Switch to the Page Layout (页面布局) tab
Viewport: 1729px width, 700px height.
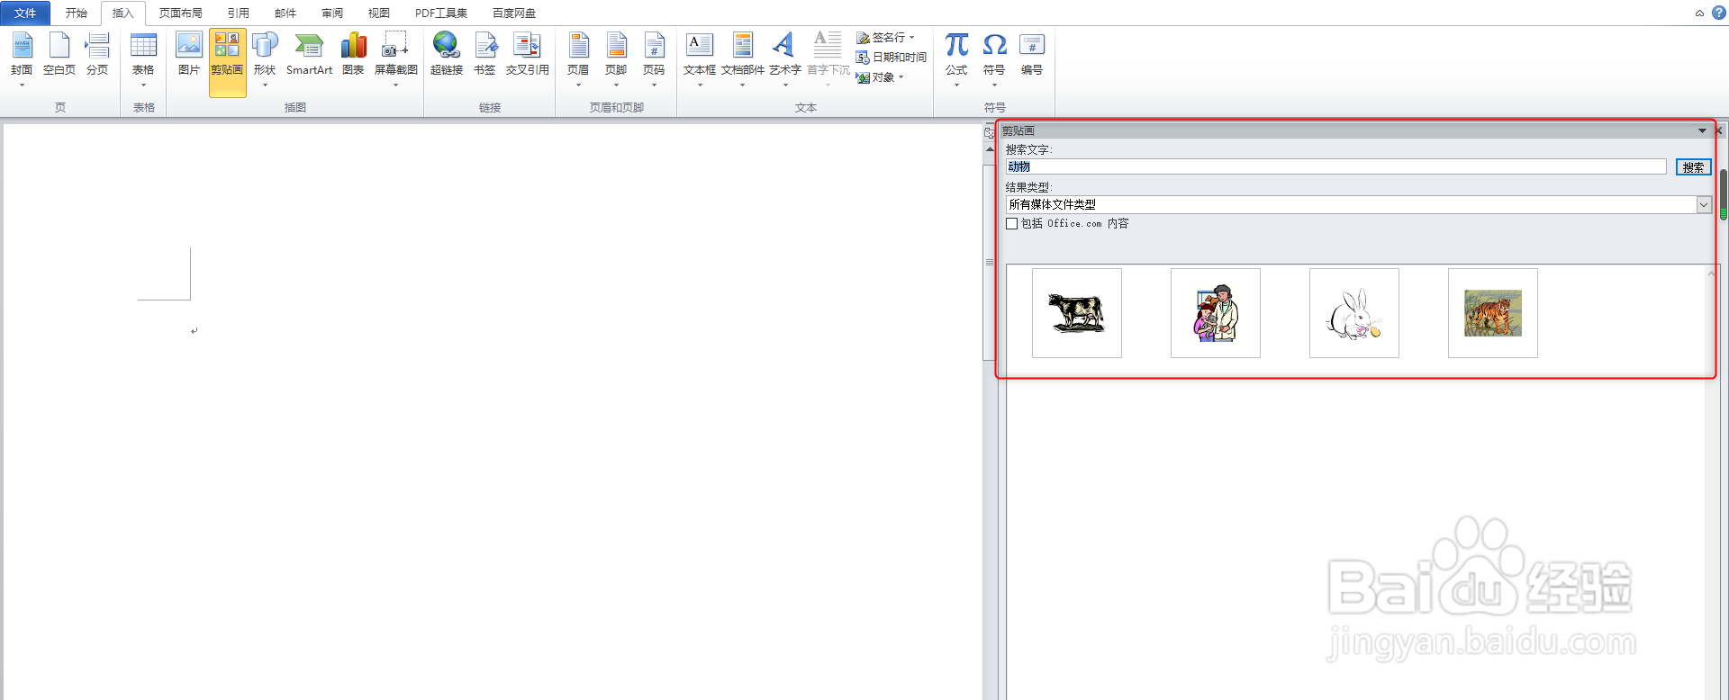[181, 13]
